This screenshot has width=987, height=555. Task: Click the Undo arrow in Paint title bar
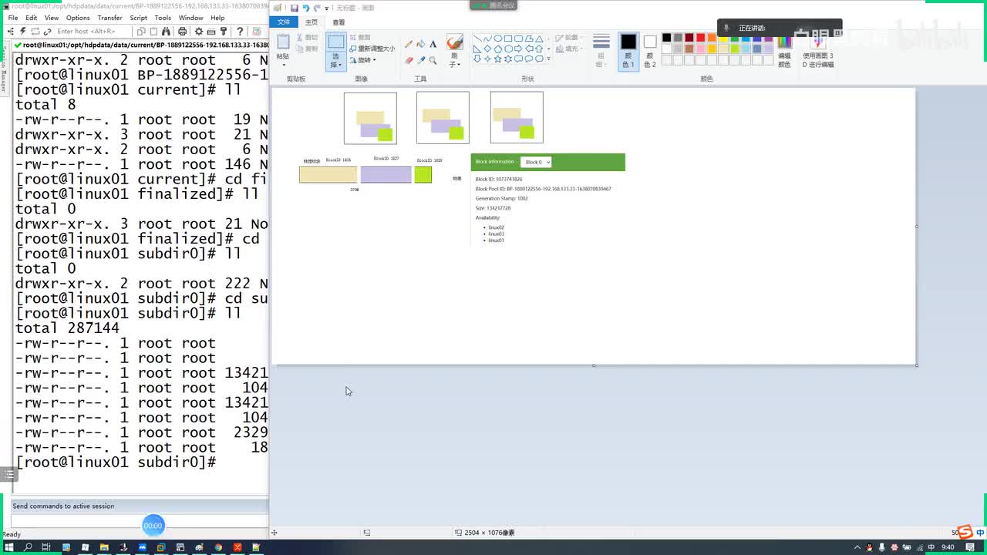[305, 8]
